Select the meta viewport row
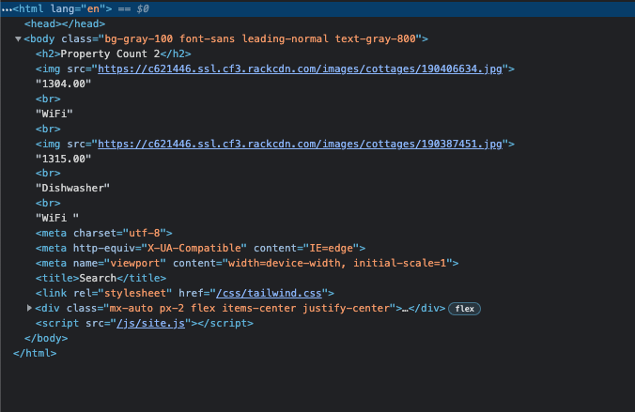The height and width of the screenshot is (412, 635). click(317, 263)
